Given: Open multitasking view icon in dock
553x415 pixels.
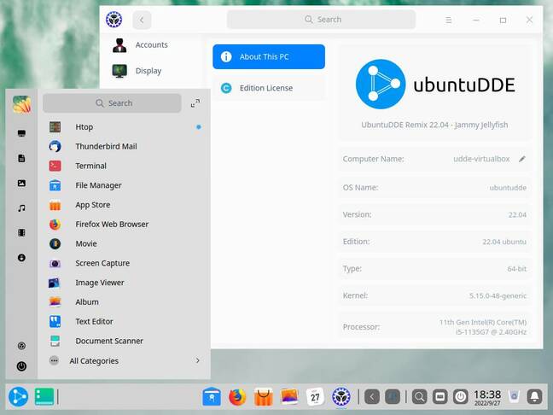Looking at the screenshot, I should (x=44, y=397).
